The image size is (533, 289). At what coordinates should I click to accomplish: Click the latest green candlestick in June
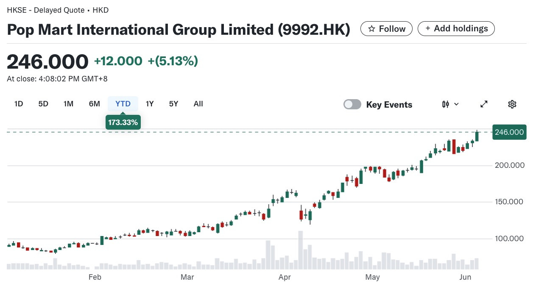pos(477,136)
